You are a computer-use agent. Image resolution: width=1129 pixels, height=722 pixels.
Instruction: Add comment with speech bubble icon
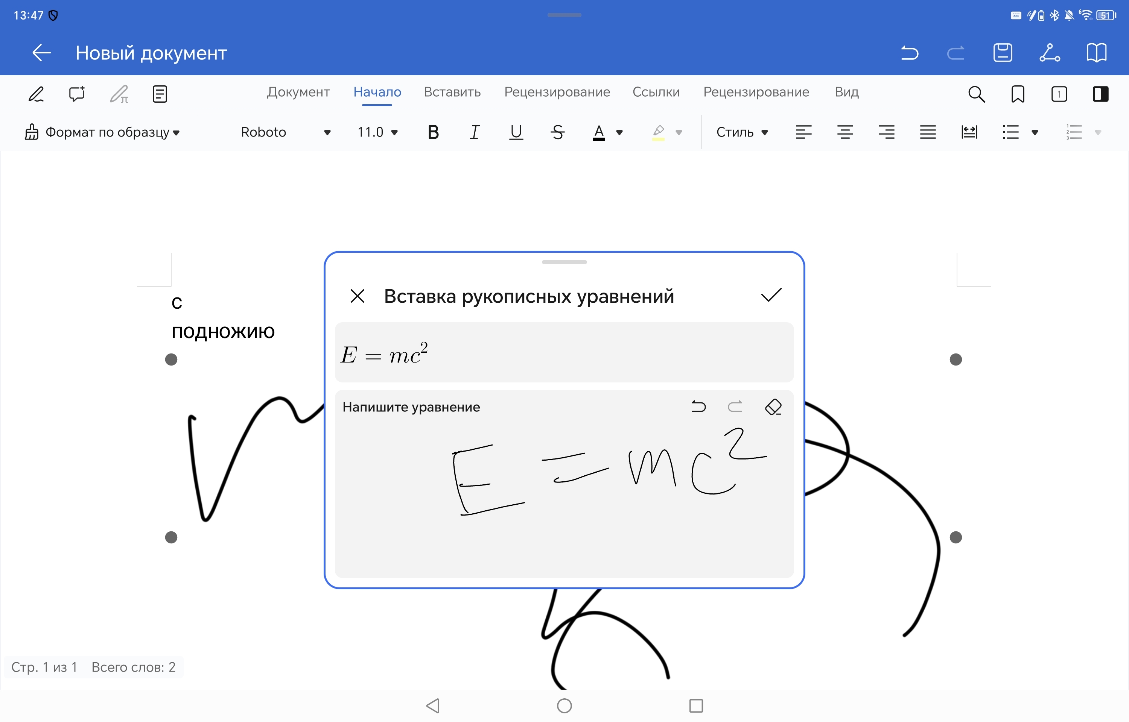[77, 94]
